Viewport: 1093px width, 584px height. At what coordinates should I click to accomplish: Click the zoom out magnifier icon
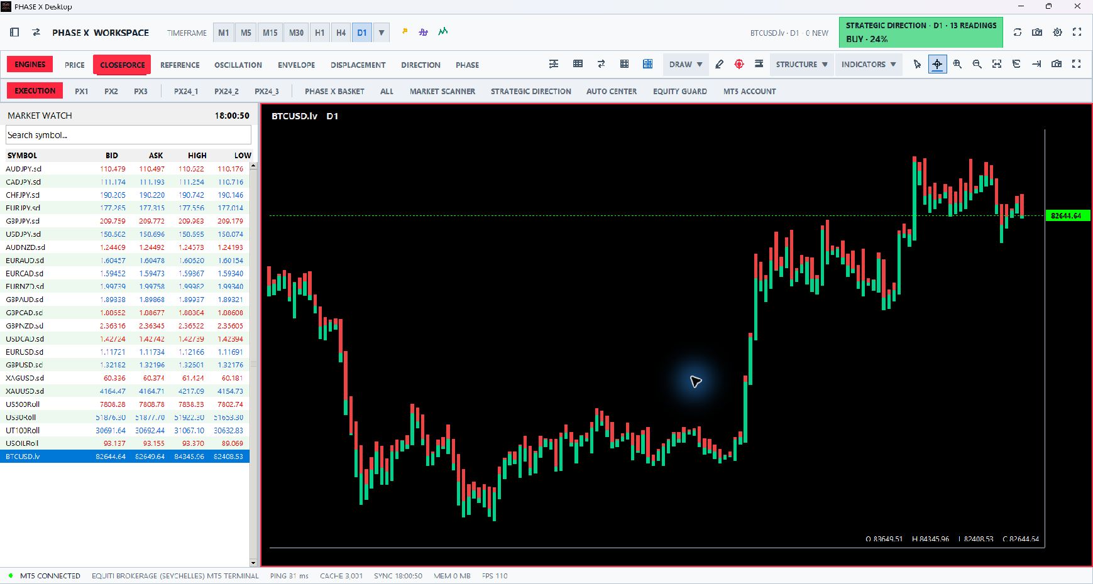977,64
